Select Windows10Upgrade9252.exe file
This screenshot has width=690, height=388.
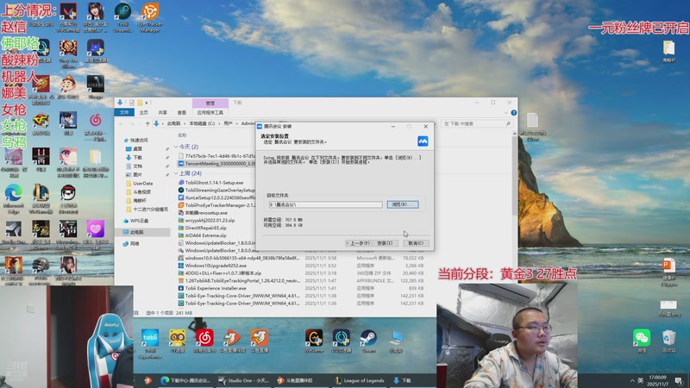point(216,266)
